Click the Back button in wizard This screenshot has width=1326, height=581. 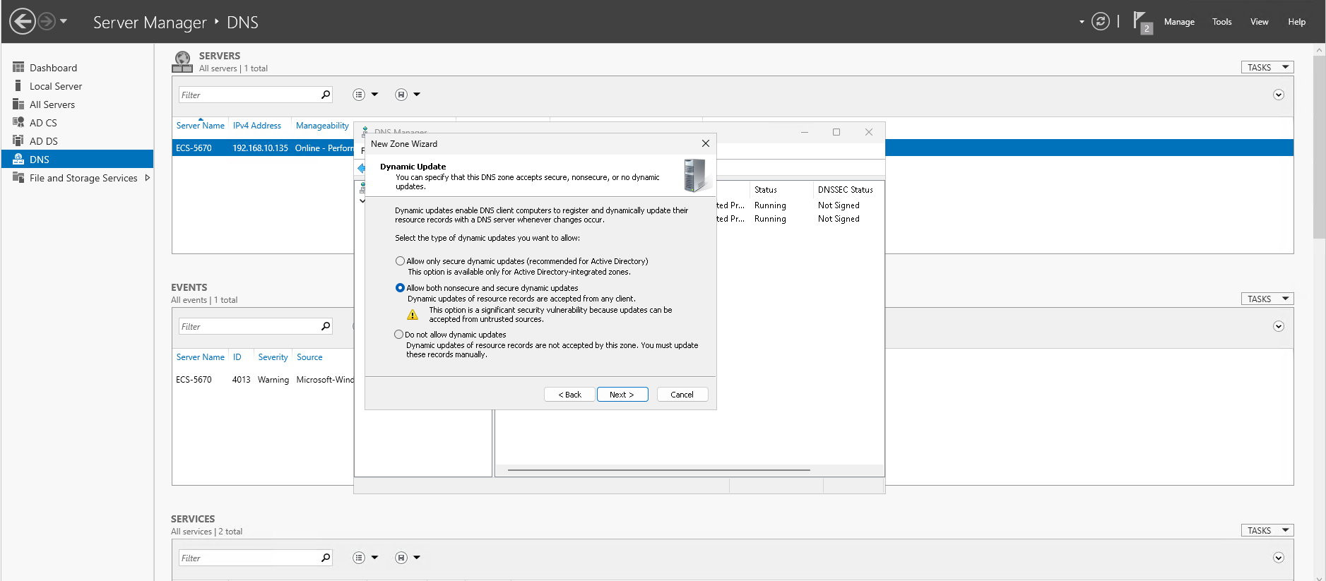coord(569,395)
